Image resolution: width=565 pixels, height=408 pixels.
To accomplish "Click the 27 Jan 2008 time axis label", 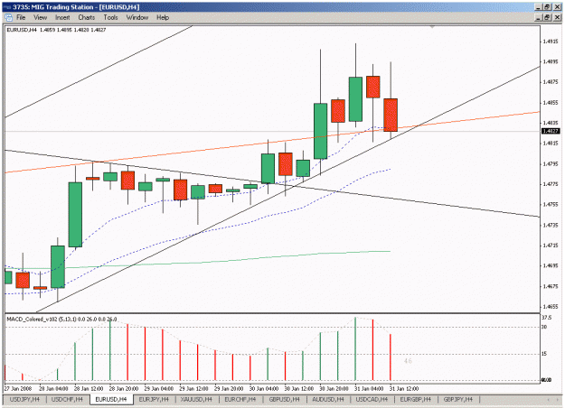I will coord(18,388).
